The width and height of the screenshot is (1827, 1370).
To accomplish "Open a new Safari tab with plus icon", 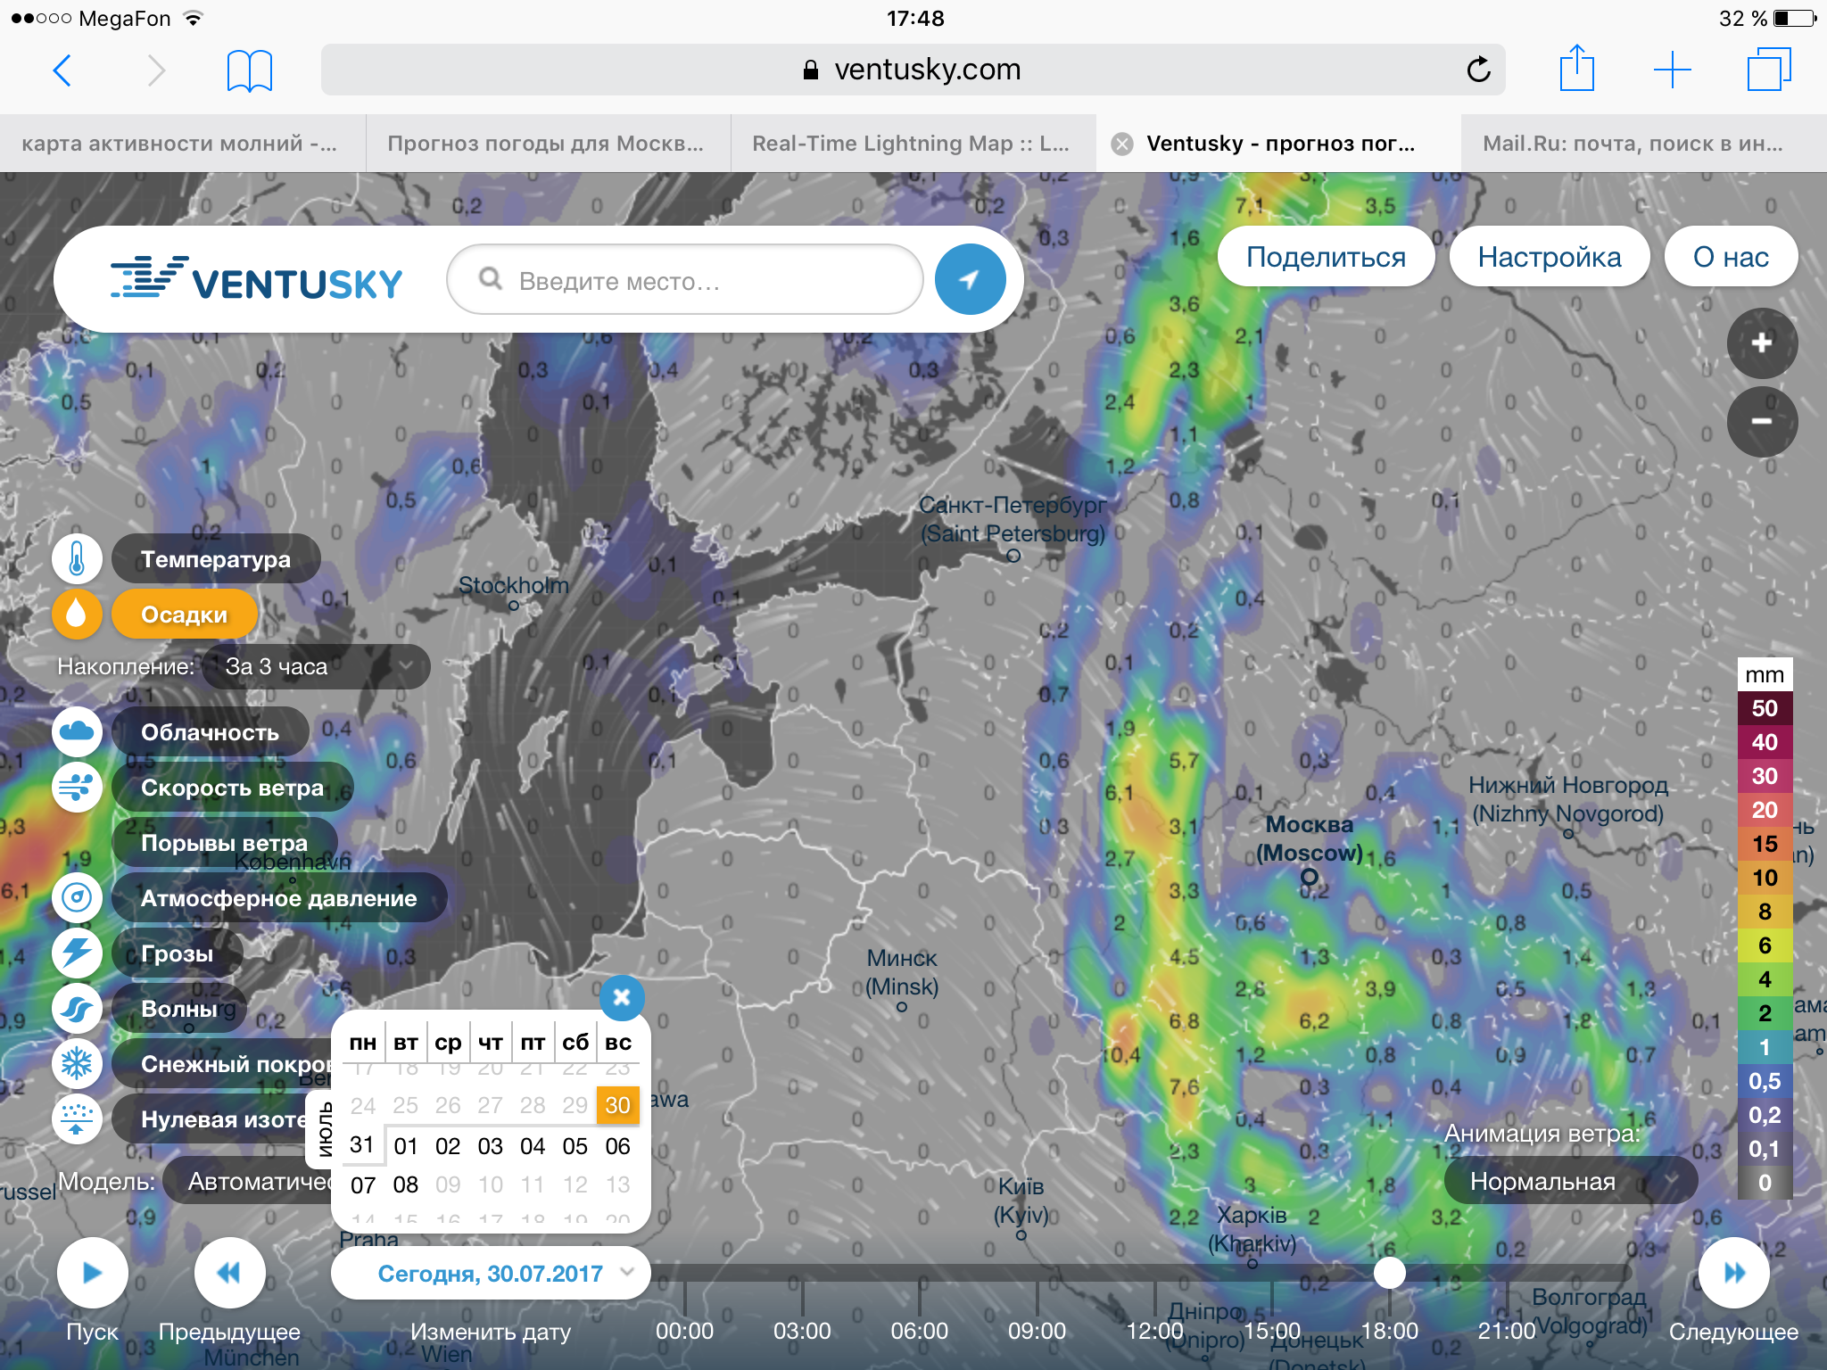I will pyautogui.click(x=1673, y=70).
